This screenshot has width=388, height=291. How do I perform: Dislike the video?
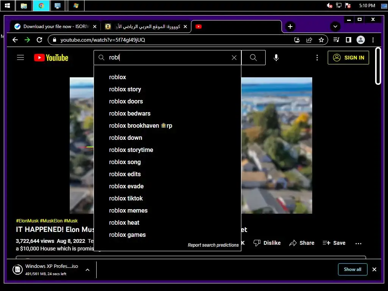click(267, 243)
